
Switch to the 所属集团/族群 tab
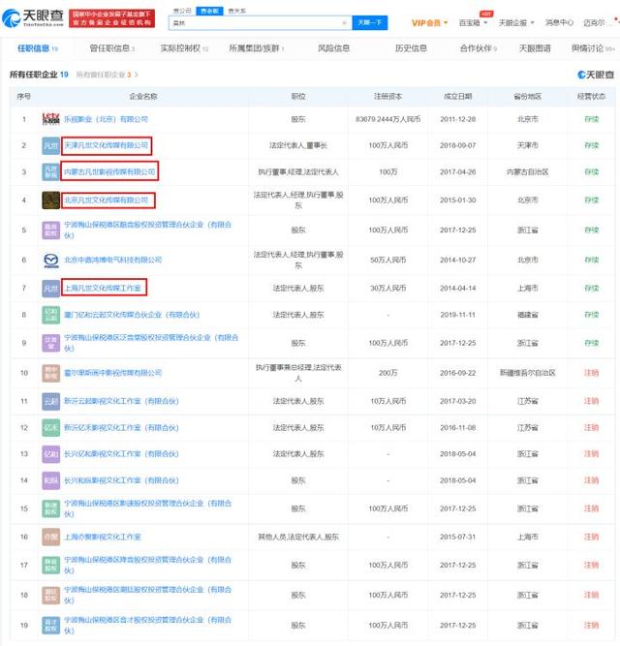(x=257, y=48)
